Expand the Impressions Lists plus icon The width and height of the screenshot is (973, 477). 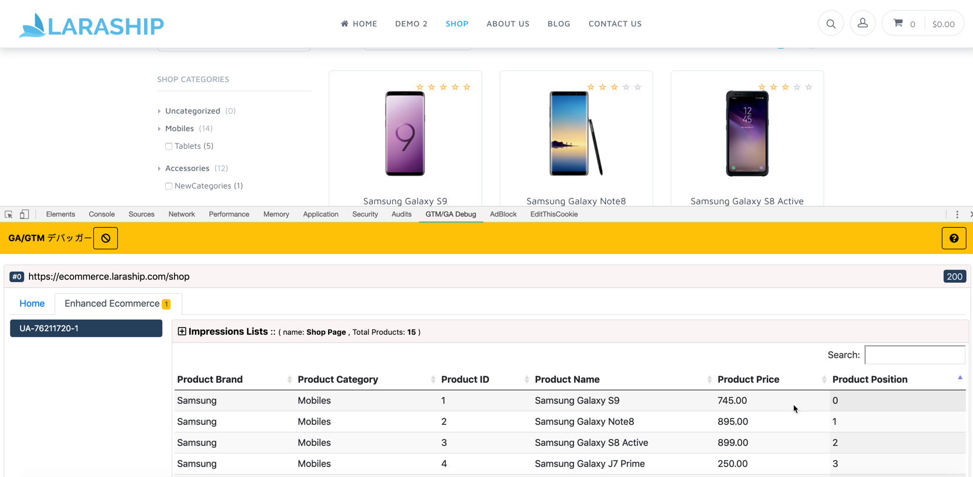pyautogui.click(x=182, y=331)
